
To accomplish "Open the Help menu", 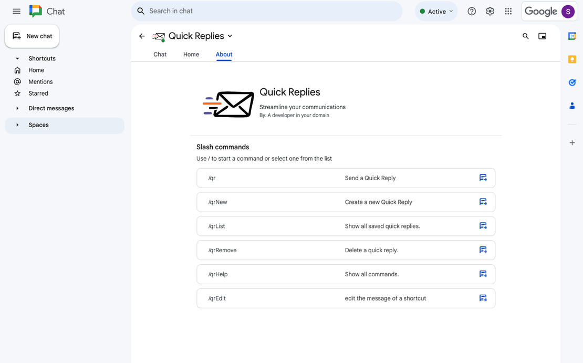I will 472,11.
